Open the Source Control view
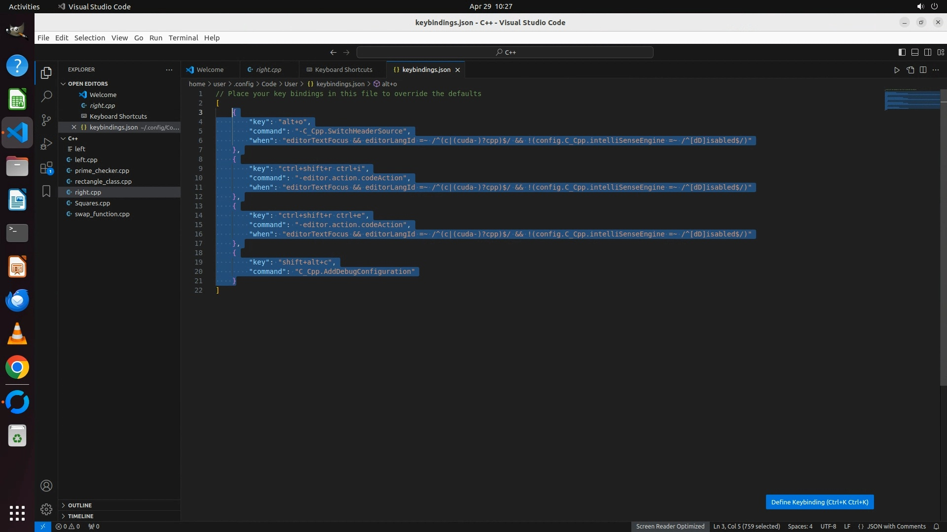The image size is (947, 532). point(46,120)
